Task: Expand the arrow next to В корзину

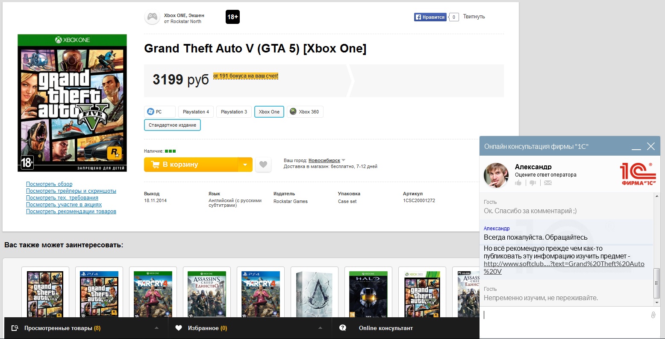Action: tap(245, 165)
